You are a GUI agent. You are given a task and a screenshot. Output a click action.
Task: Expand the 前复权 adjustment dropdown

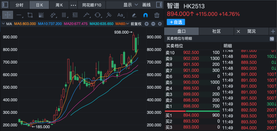click(136, 24)
